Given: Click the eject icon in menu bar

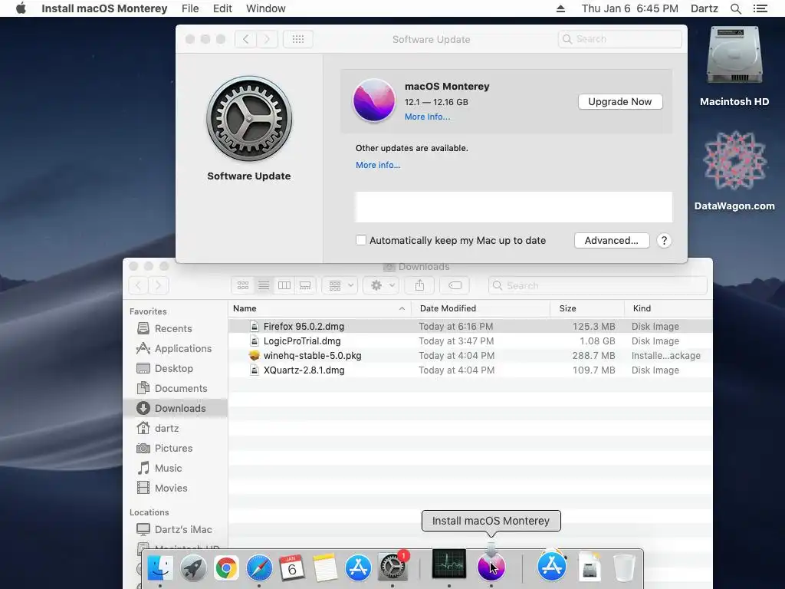Looking at the screenshot, I should click(560, 8).
